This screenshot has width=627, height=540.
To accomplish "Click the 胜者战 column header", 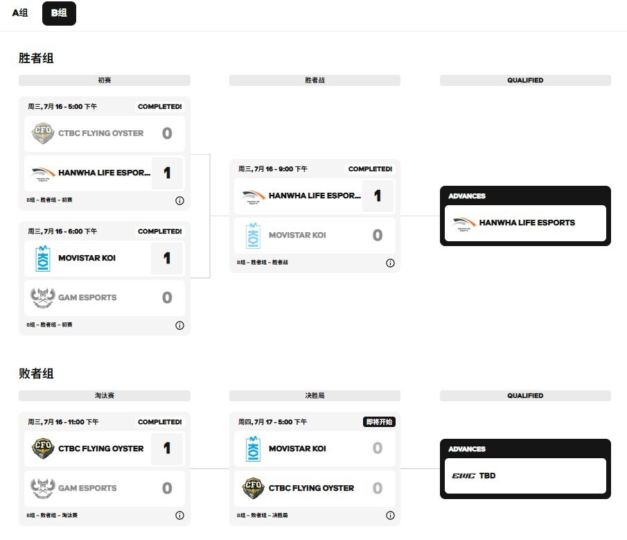I will pos(315,80).
